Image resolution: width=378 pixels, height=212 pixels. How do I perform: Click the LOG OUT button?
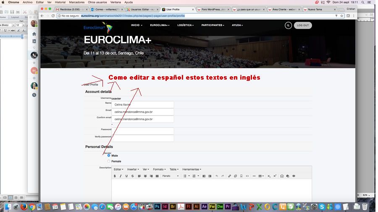[303, 25]
